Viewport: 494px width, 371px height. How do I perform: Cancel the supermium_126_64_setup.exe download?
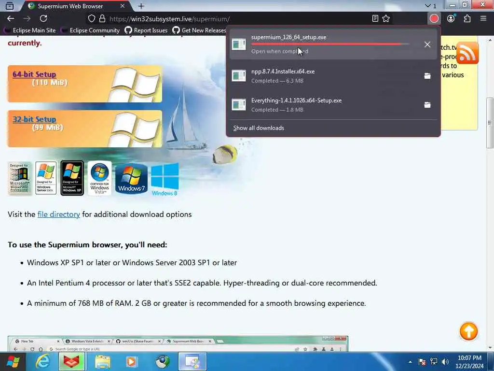427,44
